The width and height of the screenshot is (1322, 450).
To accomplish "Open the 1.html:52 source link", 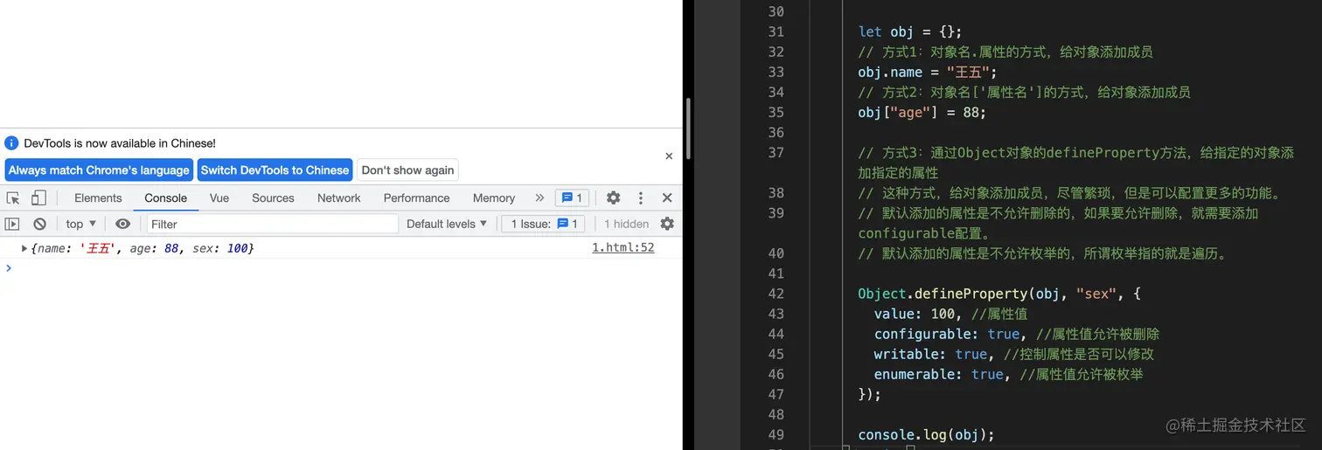I will coord(623,248).
